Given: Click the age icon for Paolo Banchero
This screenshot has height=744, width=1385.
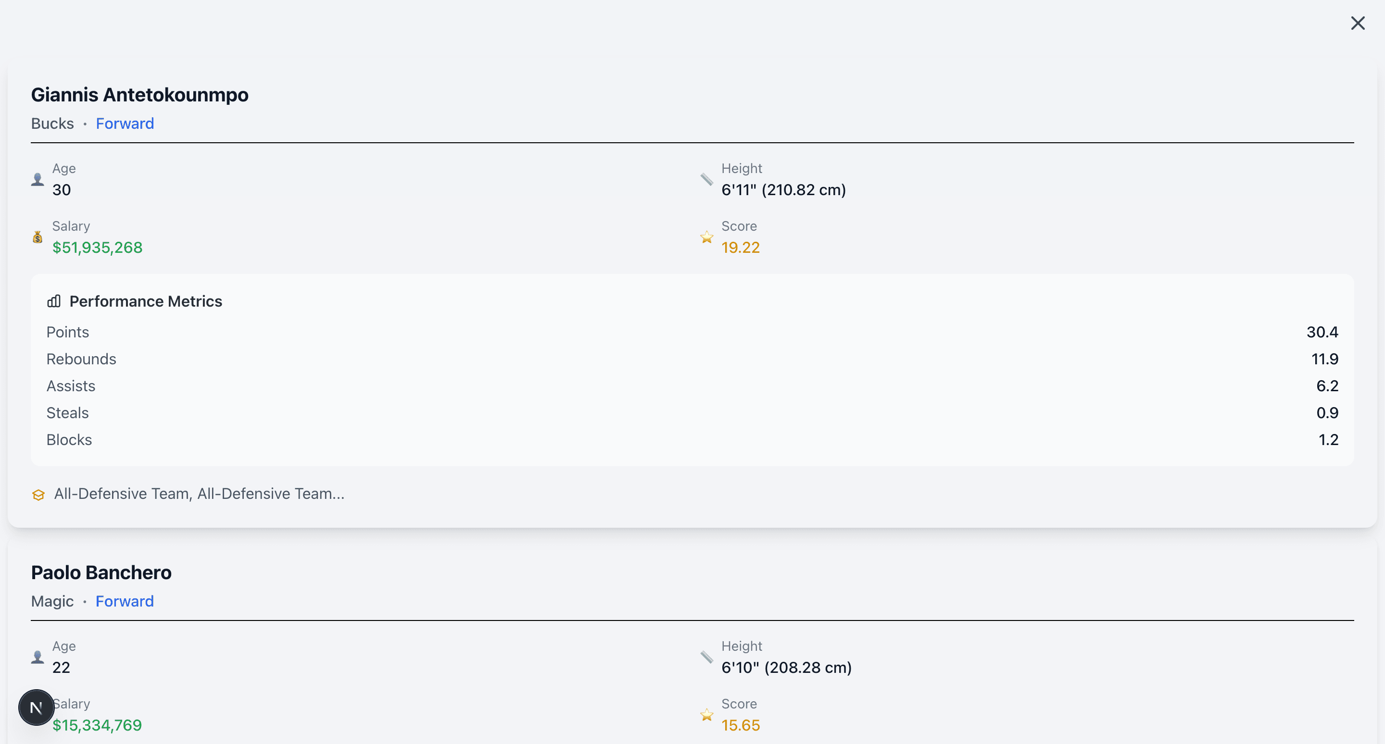Looking at the screenshot, I should 38,657.
